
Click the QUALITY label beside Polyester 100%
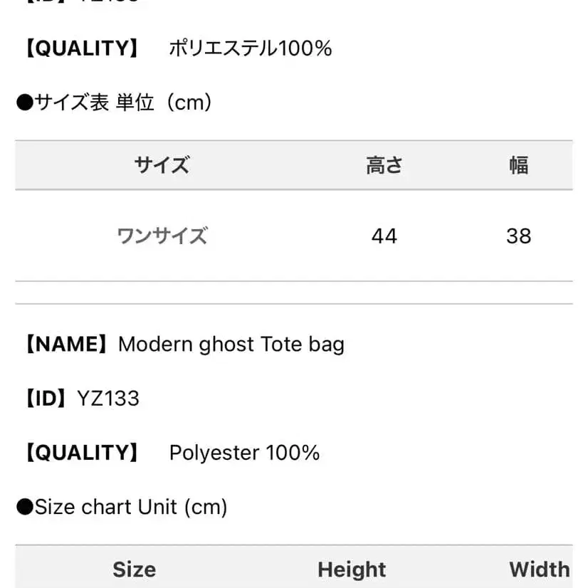pyautogui.click(x=83, y=453)
